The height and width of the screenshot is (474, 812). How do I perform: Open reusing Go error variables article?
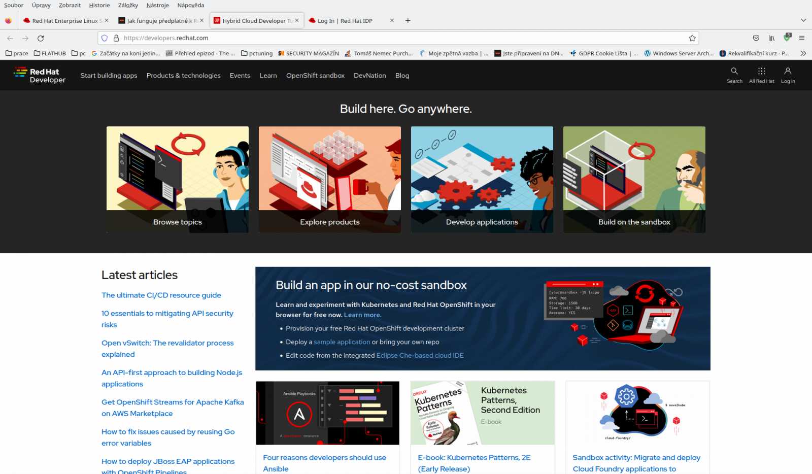(168, 437)
